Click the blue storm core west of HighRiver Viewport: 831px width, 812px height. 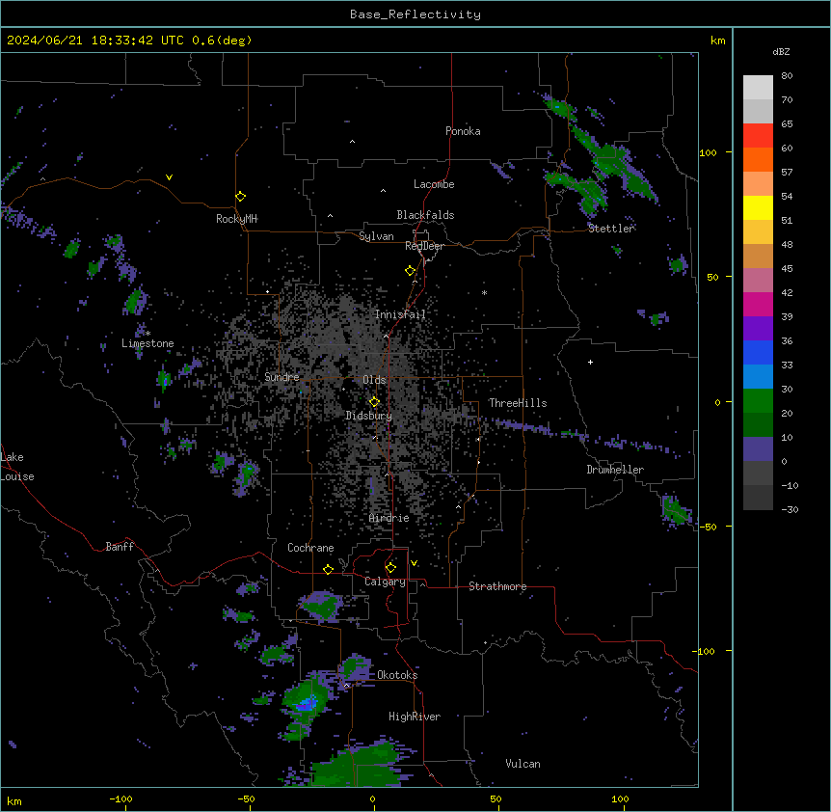pos(308,704)
